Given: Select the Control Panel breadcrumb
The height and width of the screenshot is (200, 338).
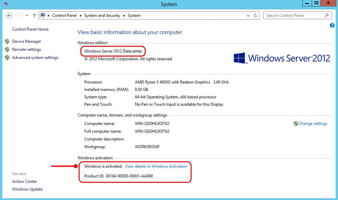Looking at the screenshot, I should coord(64,15).
